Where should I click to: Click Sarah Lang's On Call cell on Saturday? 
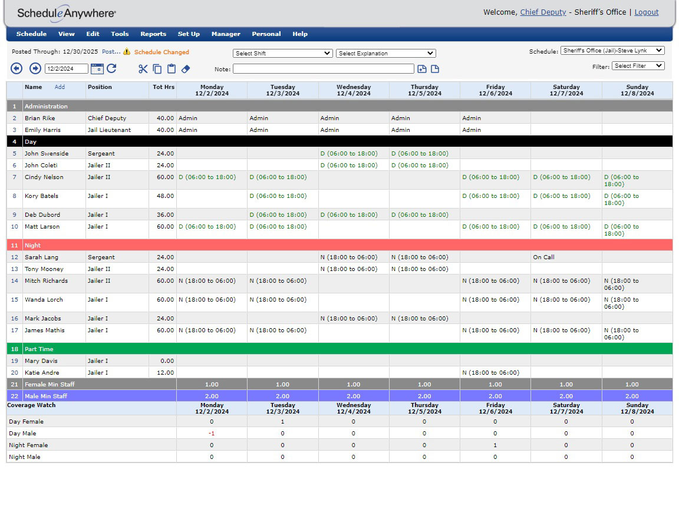point(566,257)
